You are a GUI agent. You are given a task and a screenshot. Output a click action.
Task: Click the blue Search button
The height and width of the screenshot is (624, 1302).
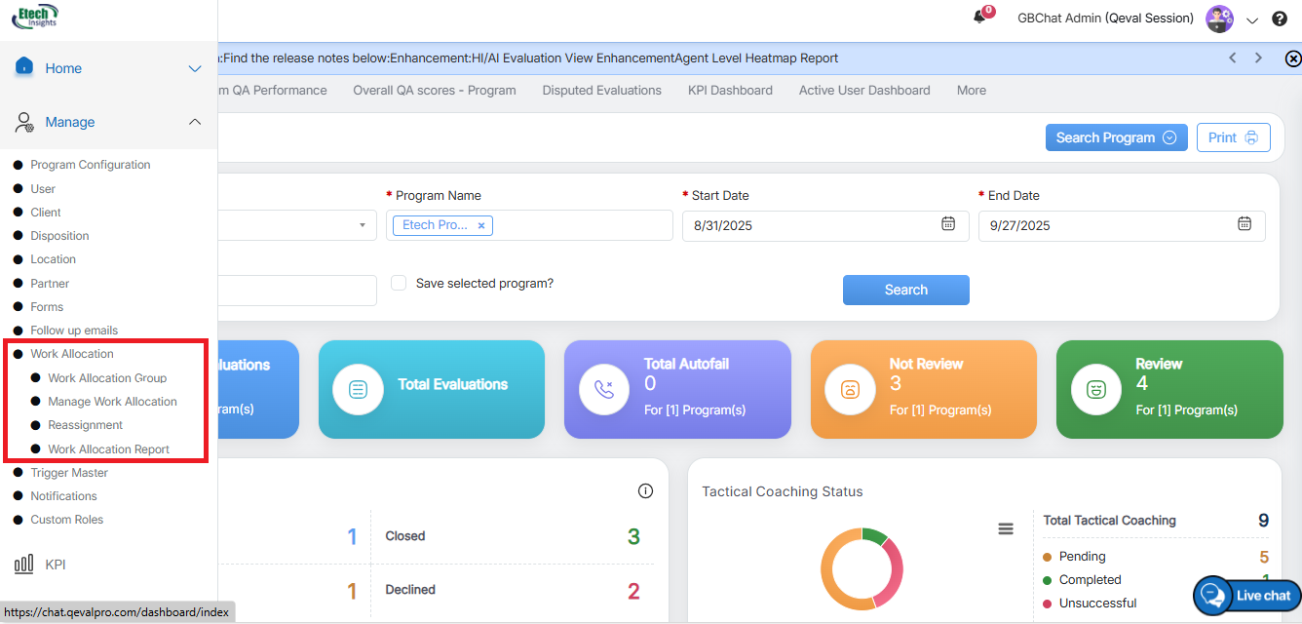pyautogui.click(x=905, y=290)
